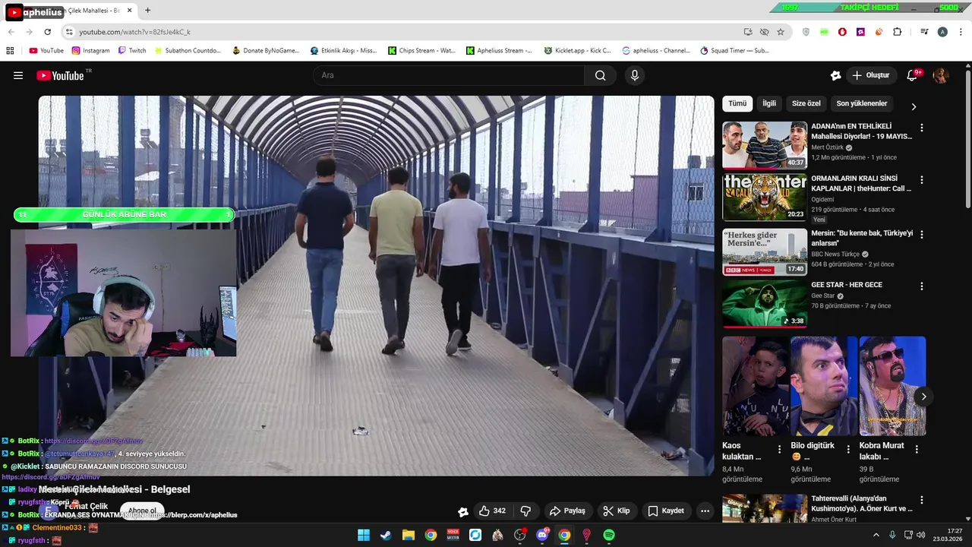Click the sparkle icon beside Oluştur
This screenshot has width=972, height=547.
point(835,75)
